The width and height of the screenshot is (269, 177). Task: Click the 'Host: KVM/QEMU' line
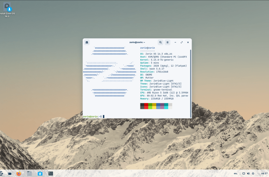click(164, 57)
